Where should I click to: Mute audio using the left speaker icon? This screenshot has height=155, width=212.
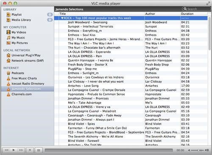[x=189, y=150]
